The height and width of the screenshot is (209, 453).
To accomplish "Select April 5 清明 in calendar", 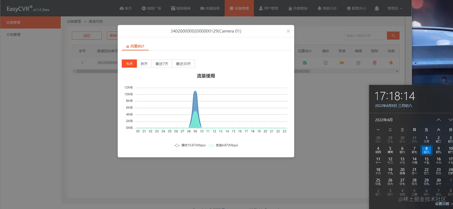I will pyautogui.click(x=390, y=150).
